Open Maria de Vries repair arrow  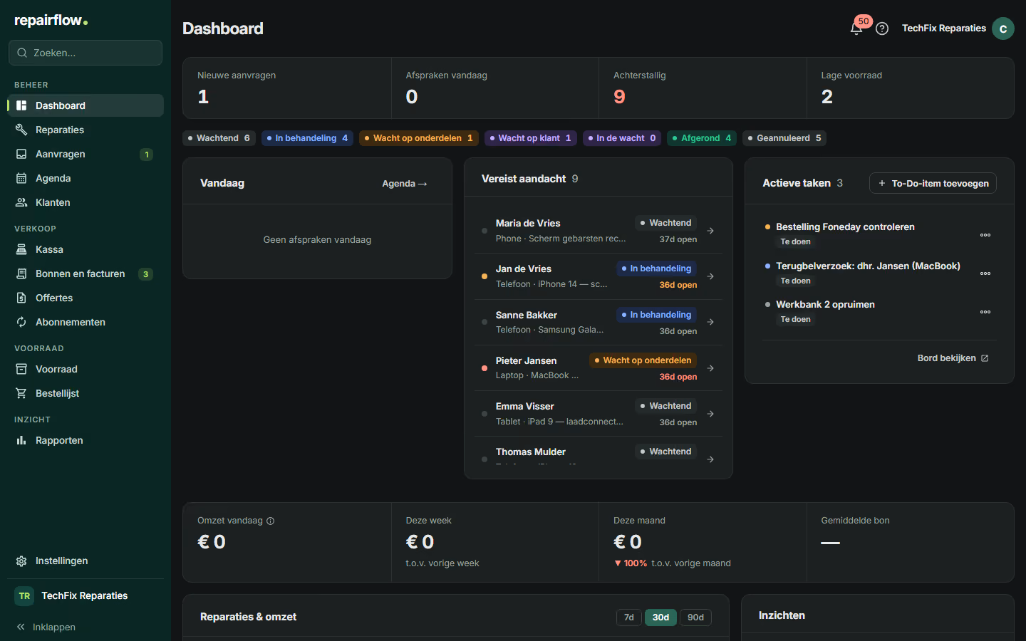(x=710, y=231)
